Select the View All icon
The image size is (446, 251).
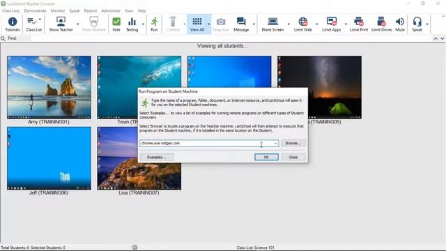[197, 24]
